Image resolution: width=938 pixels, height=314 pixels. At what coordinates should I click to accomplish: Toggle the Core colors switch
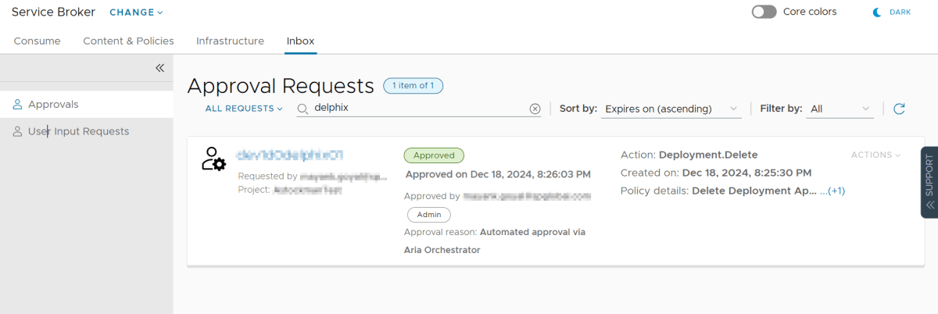pyautogui.click(x=764, y=12)
